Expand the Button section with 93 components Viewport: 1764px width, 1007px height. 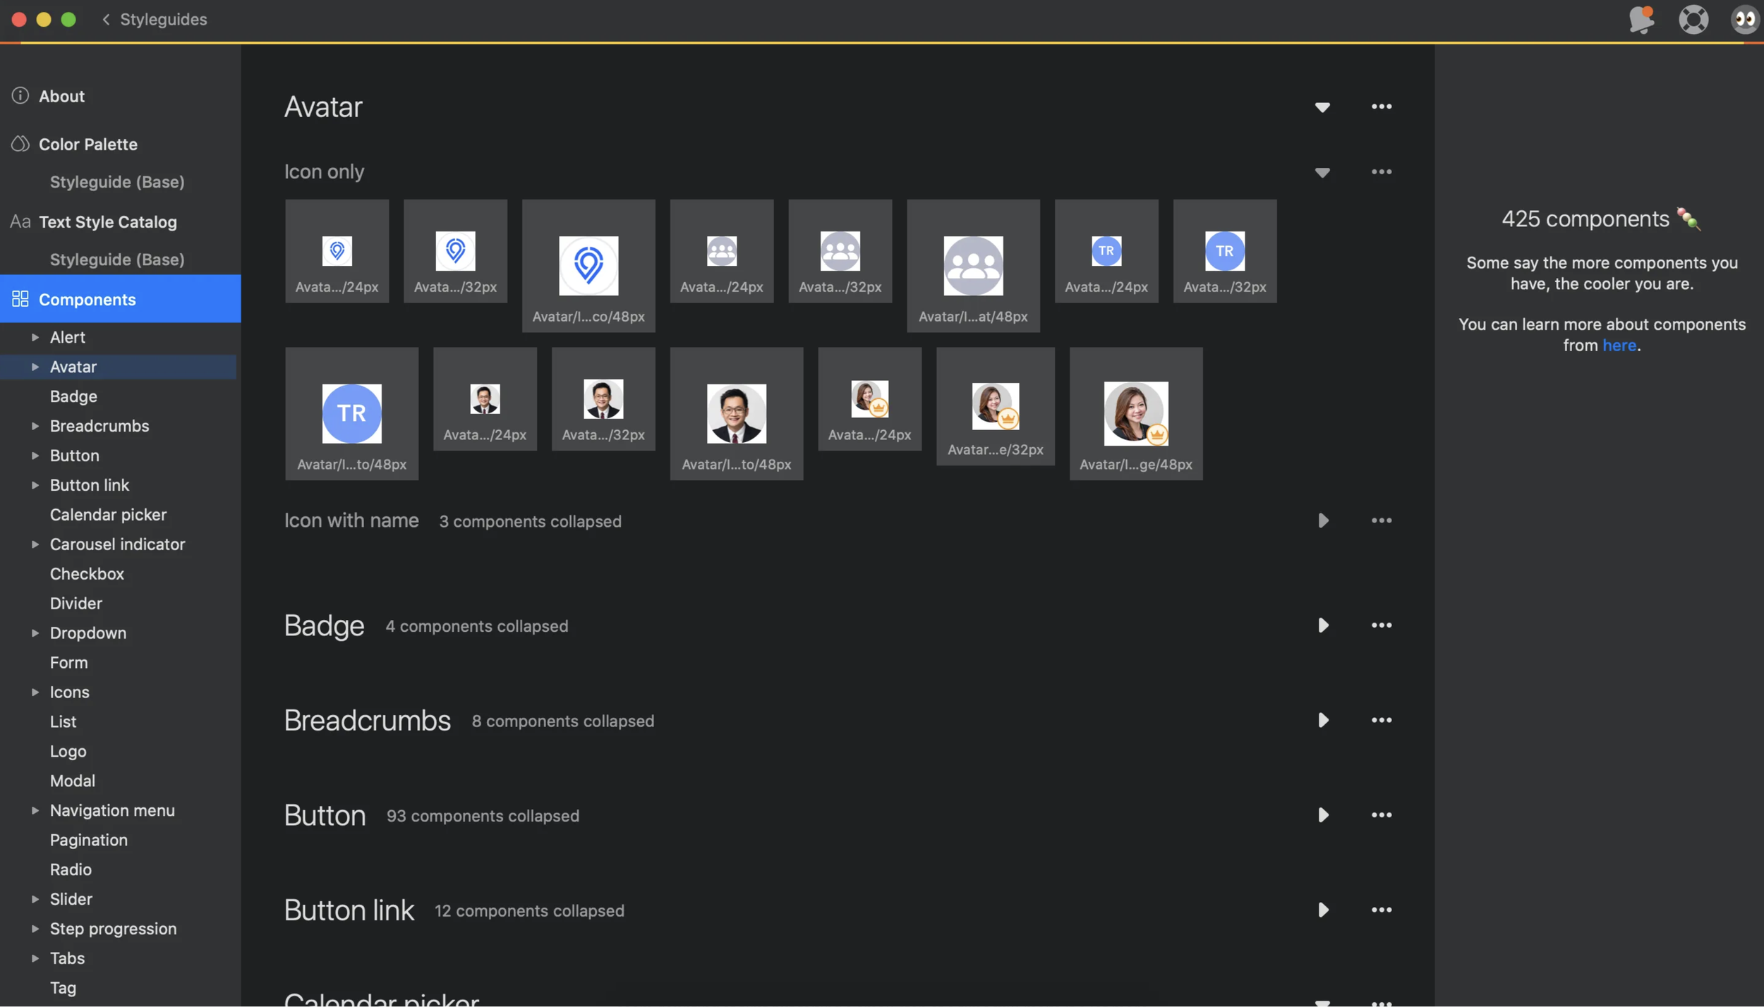1323,815
